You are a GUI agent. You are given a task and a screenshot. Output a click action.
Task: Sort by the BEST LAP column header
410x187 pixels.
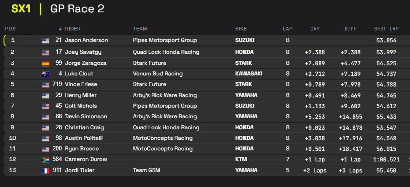click(x=386, y=29)
